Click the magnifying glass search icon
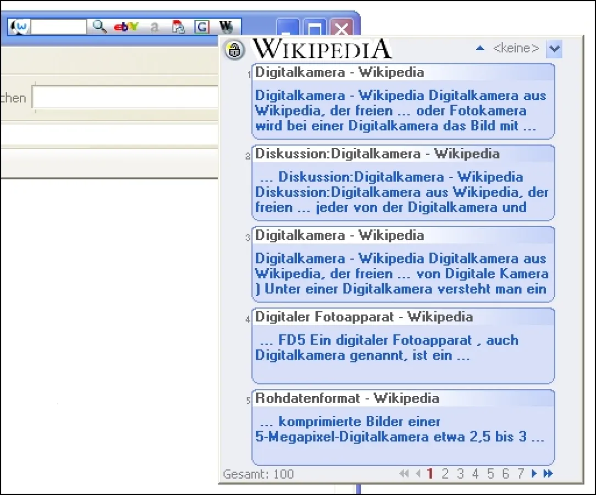596x495 pixels. (x=100, y=26)
